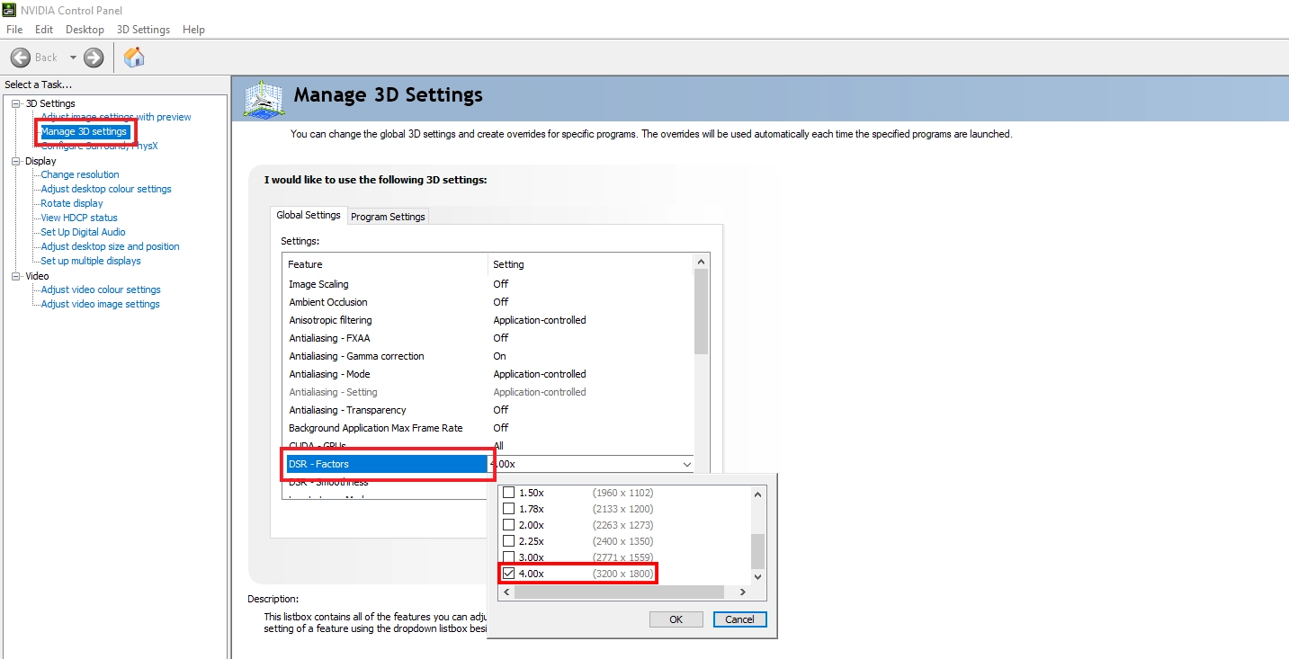1289x659 pixels.
Task: Open Rotate display
Action: [x=72, y=203]
